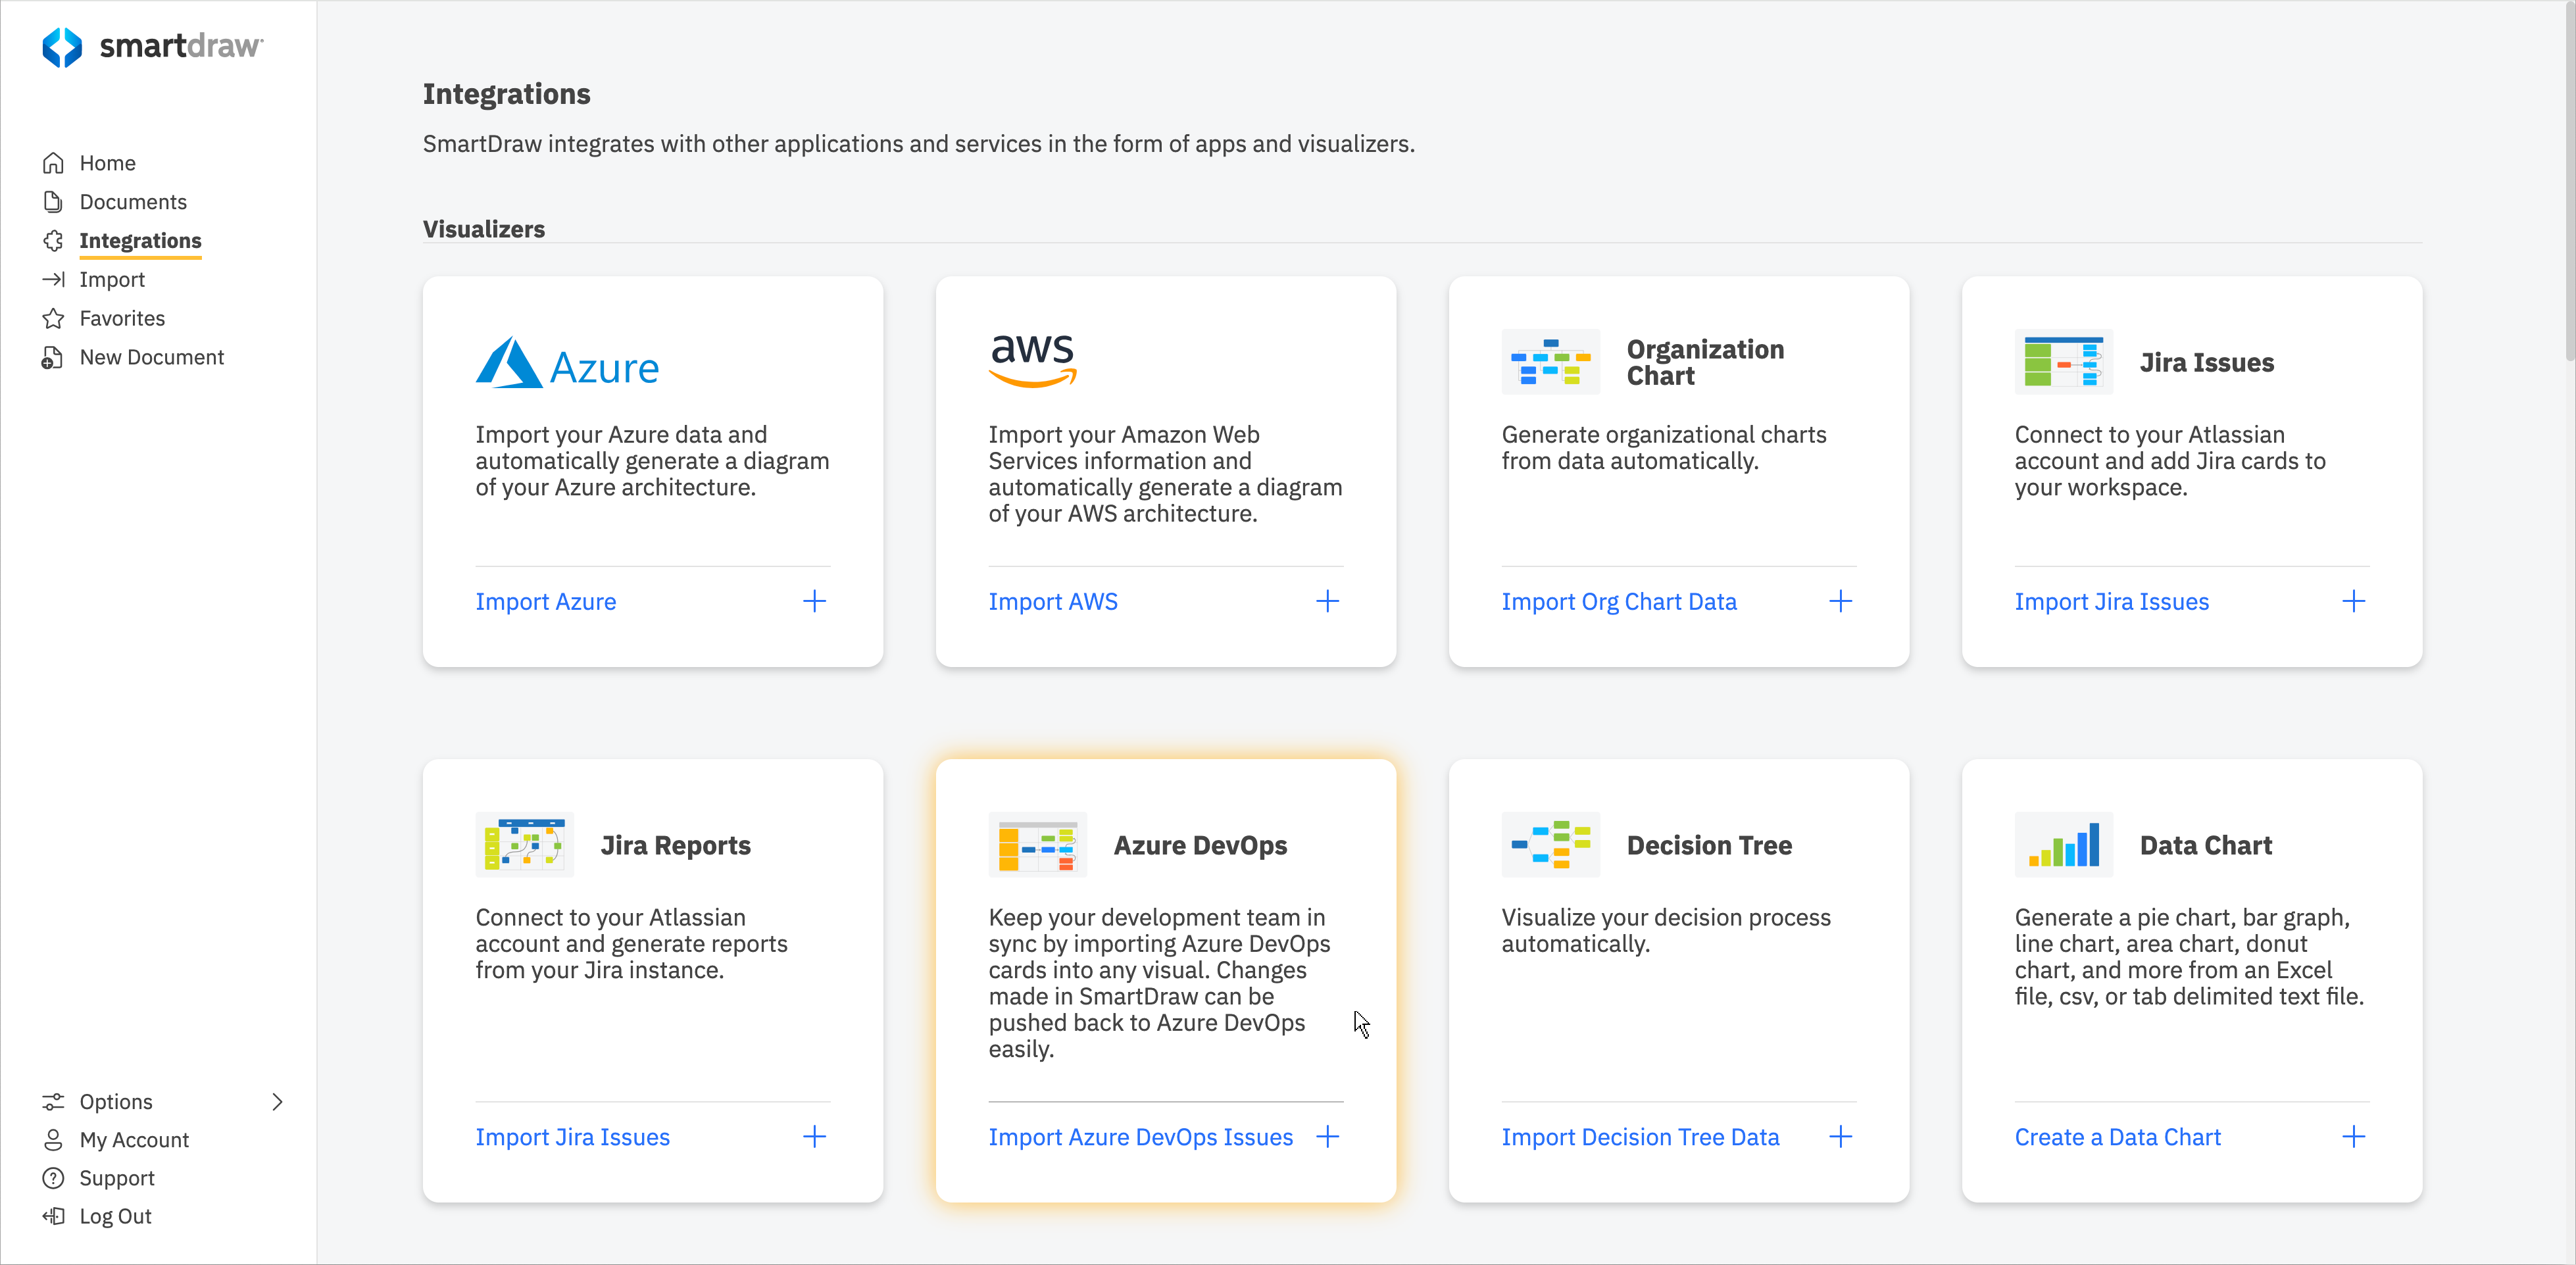Click the plus button on the Azure DevOps card
Viewport: 2576px width, 1265px height.
click(x=1327, y=1136)
